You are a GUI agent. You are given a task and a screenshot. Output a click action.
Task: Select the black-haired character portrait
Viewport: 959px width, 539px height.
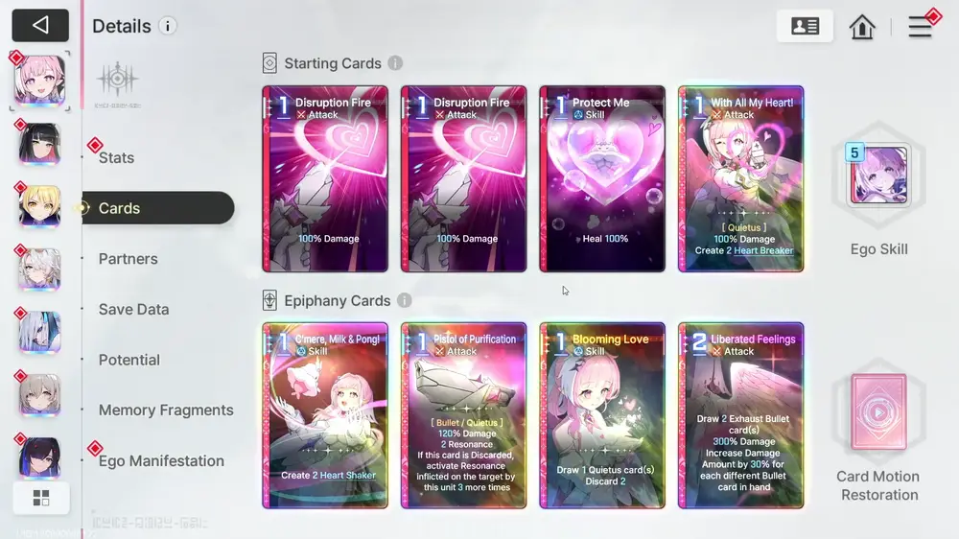click(x=39, y=144)
